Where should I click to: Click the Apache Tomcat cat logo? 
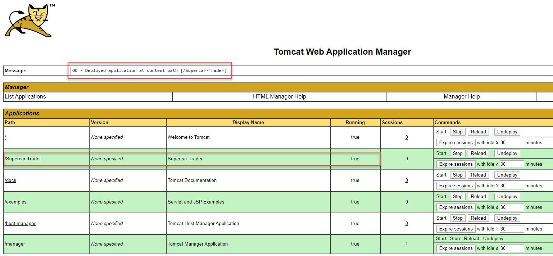[28, 20]
